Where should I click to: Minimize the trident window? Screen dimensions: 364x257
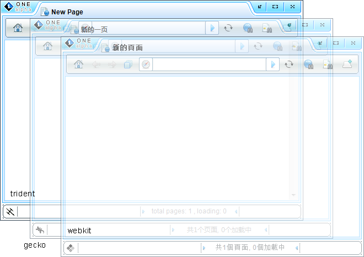[x=260, y=7]
